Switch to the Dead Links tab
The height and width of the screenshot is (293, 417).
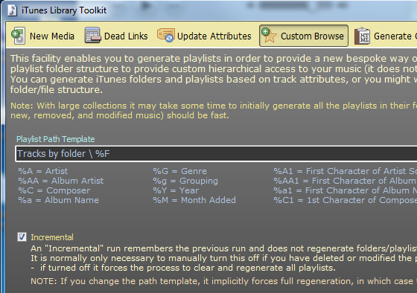pos(116,36)
